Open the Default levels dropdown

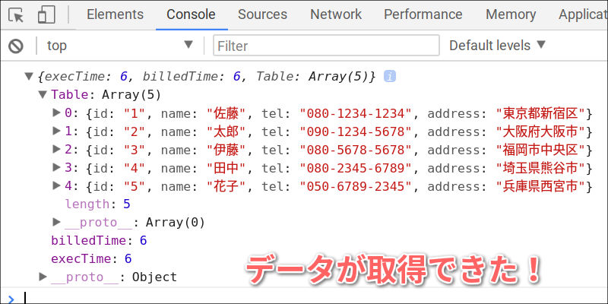pos(498,46)
